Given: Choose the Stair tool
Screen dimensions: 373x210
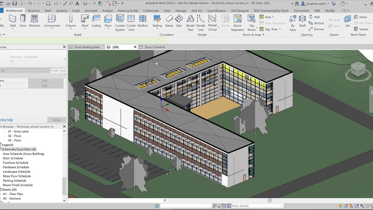Looking at the screenshot, I should click(179, 21).
